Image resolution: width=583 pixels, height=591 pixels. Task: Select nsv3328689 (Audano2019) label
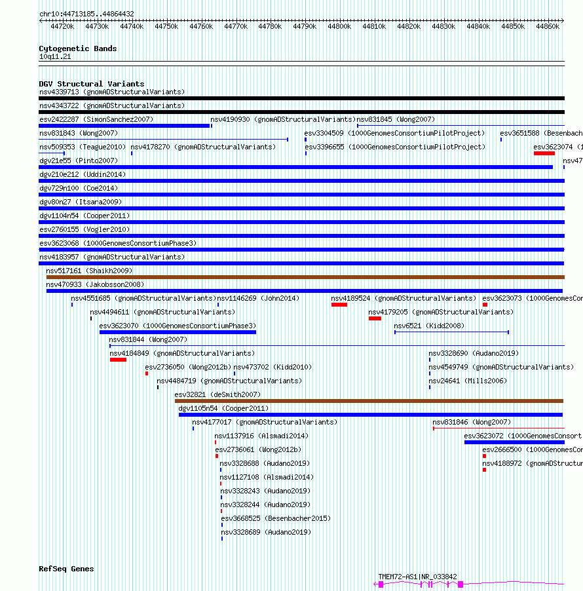266,532
